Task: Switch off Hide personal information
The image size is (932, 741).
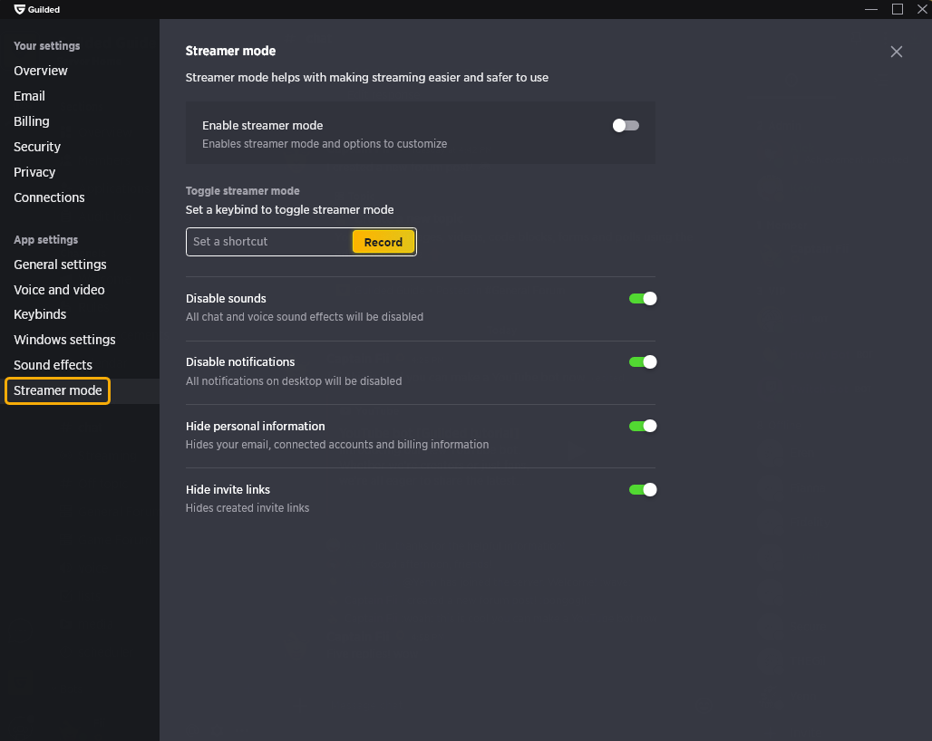Action: pos(643,427)
